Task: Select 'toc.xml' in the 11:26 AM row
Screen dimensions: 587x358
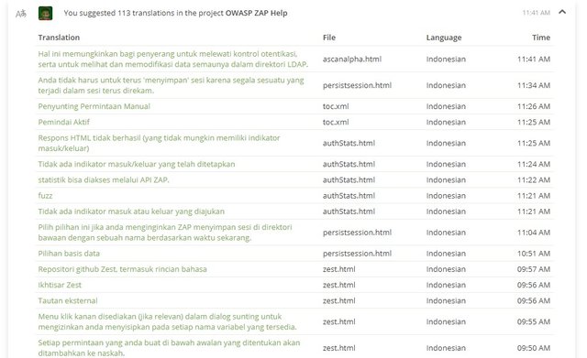Action: [336, 106]
